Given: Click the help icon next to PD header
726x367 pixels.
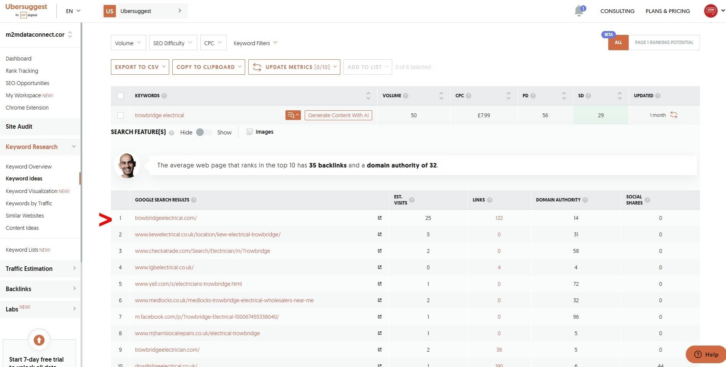Looking at the screenshot, I should (533, 96).
